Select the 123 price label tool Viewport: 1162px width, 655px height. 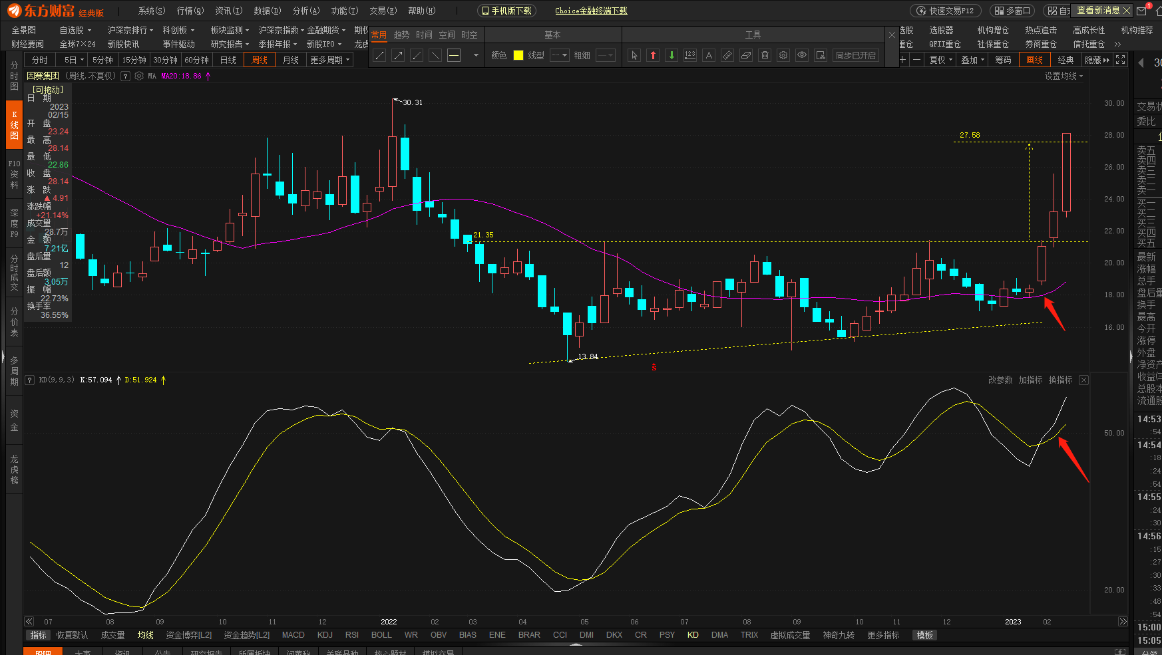690,56
